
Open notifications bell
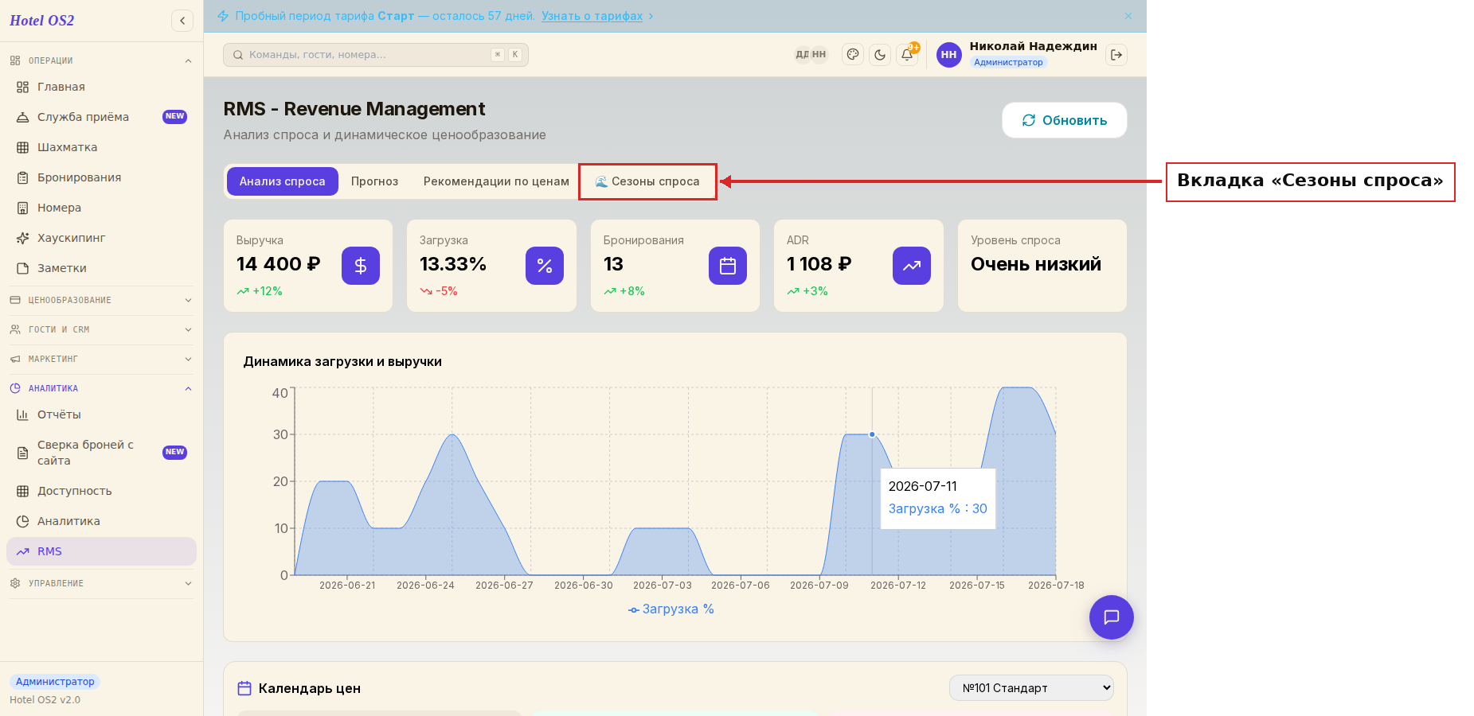(x=907, y=55)
